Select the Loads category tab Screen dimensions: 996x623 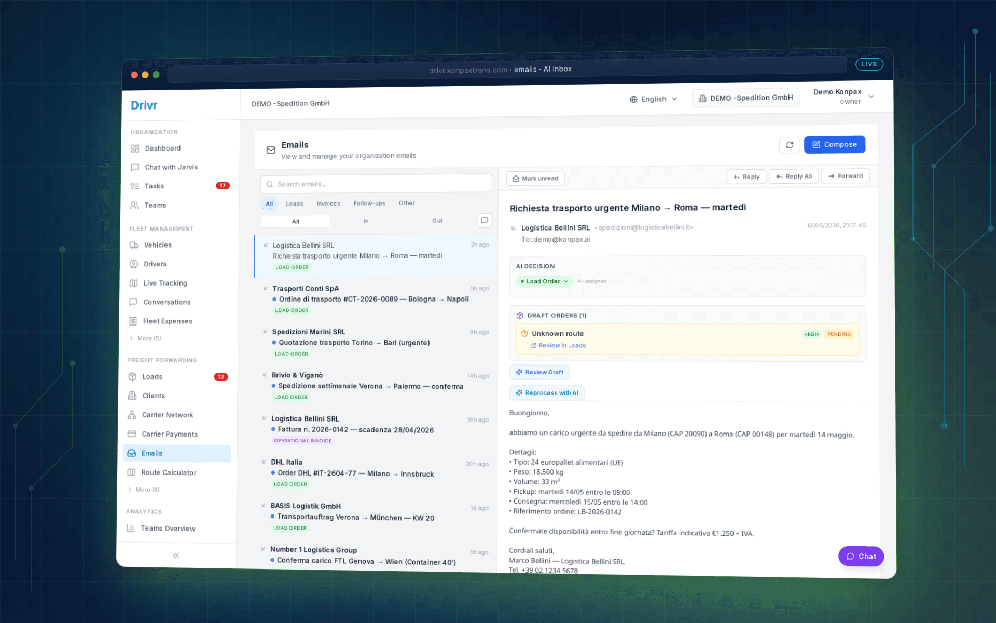pyautogui.click(x=294, y=204)
